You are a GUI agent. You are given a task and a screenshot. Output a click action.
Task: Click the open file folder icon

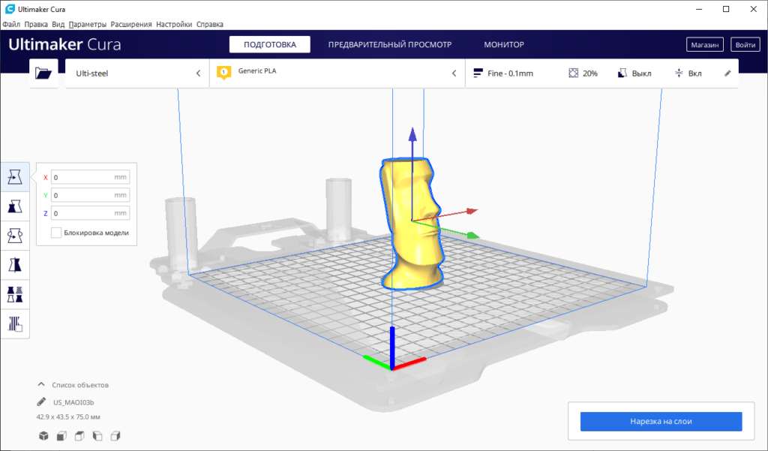(44, 74)
